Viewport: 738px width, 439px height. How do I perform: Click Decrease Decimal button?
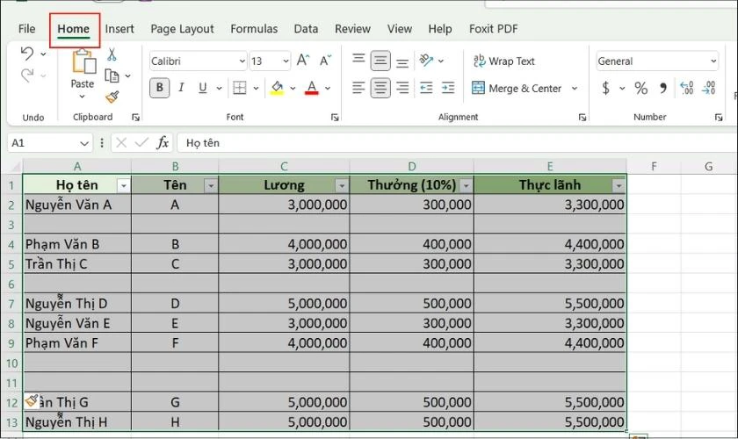(x=709, y=88)
